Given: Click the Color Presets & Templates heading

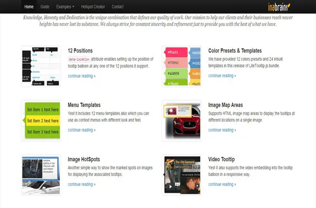Looking at the screenshot, I should click(x=235, y=51).
